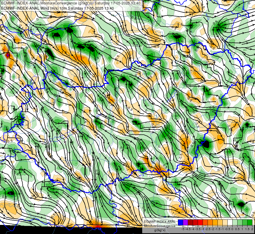Screen dimensions: 255x234
Task: Select the legend tick value -3
Action: click(x=203, y=229)
